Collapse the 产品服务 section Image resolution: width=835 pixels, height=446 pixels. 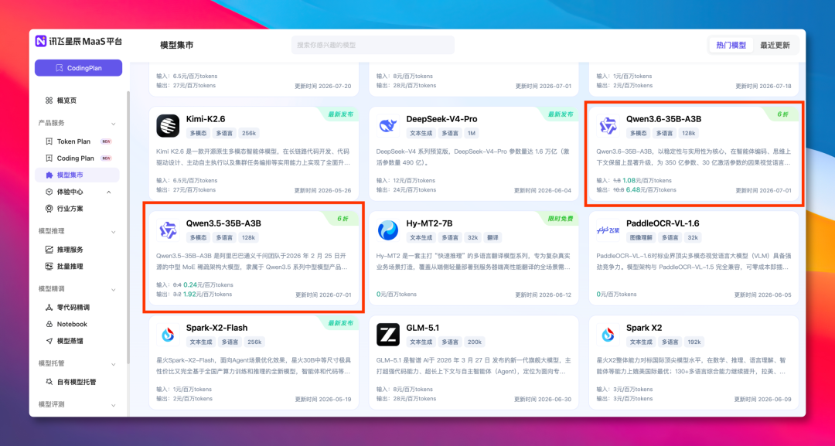coord(113,123)
